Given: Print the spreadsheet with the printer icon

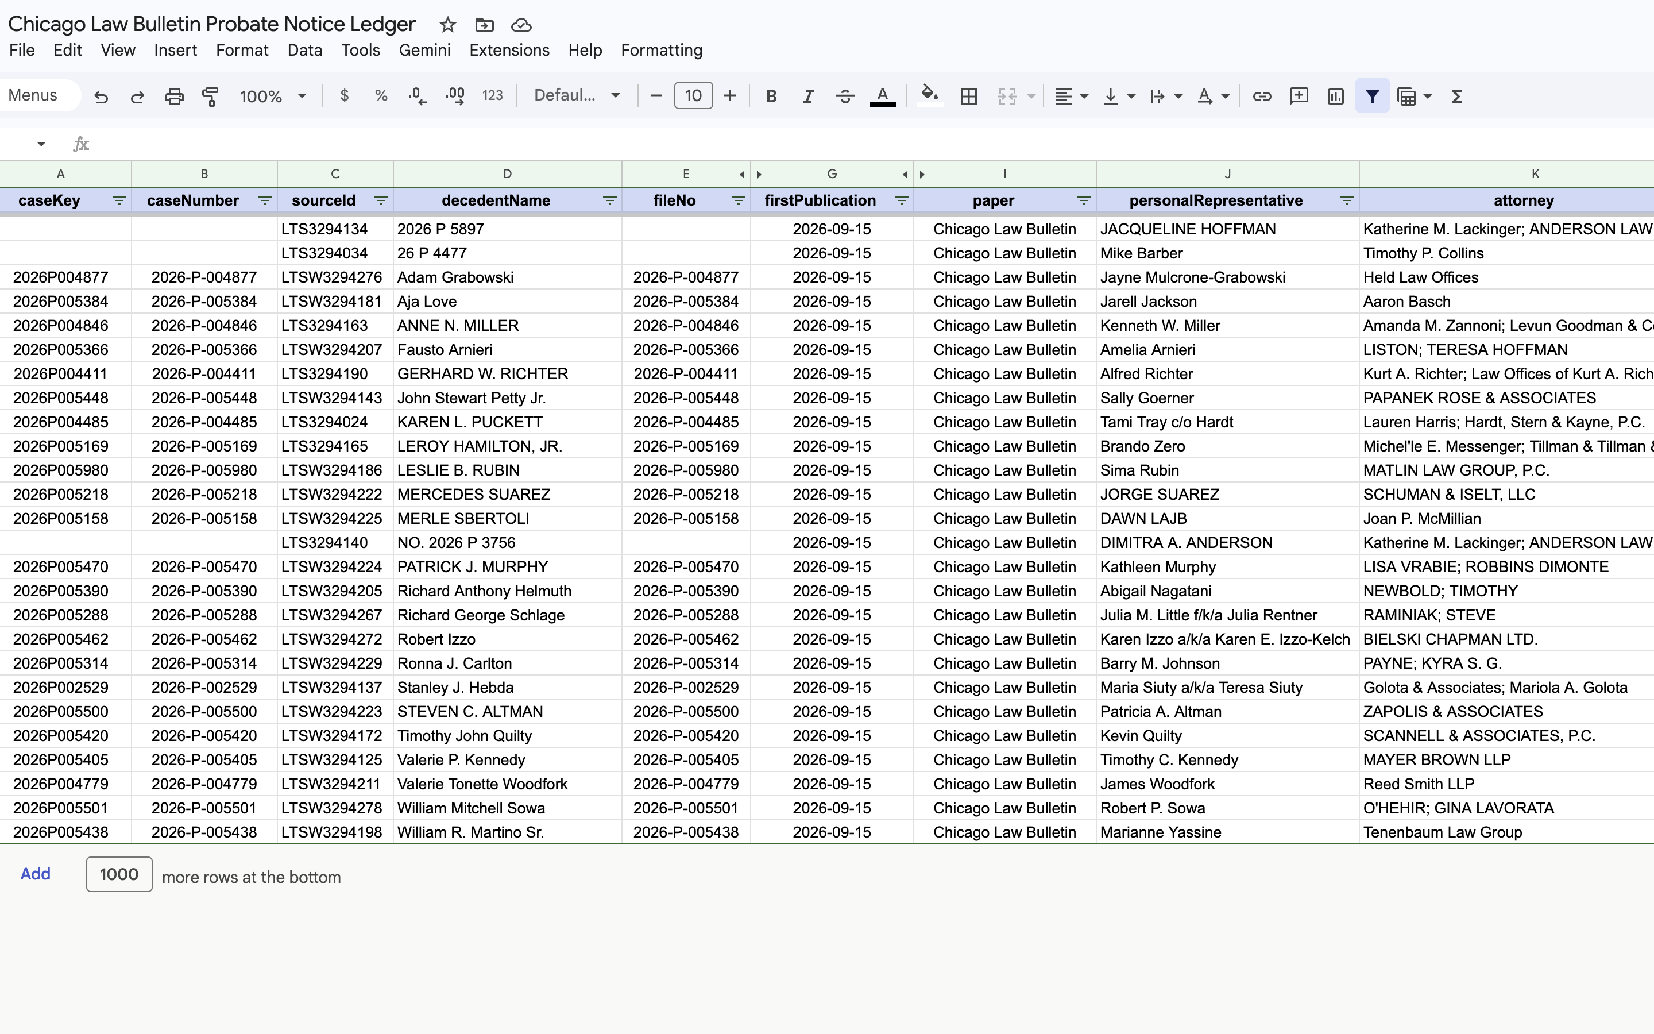Looking at the screenshot, I should click(174, 97).
